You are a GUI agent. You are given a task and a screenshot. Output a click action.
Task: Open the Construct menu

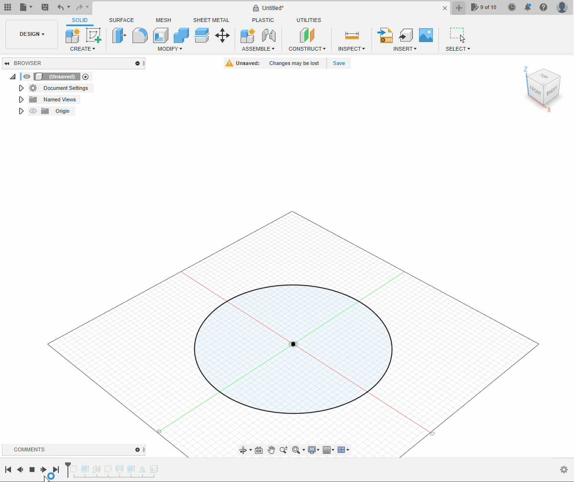click(x=307, y=49)
